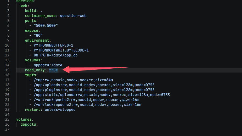The height and width of the screenshot is (136, 242).
Task: Click the /tmp tmpfs mount line
Action: [73, 80]
